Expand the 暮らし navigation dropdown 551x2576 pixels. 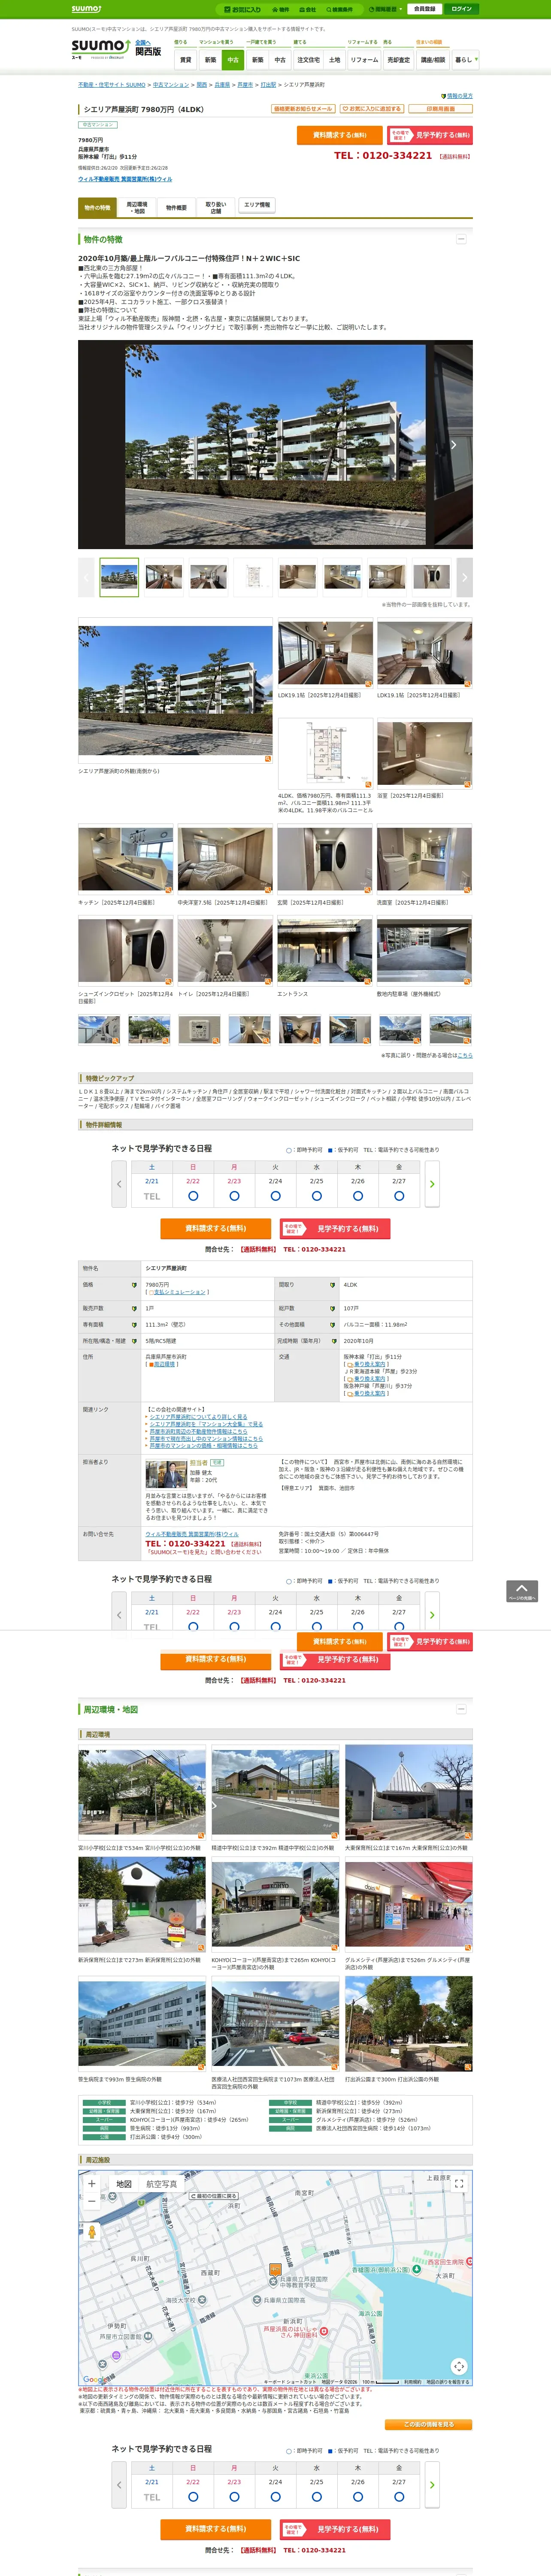pyautogui.click(x=465, y=60)
